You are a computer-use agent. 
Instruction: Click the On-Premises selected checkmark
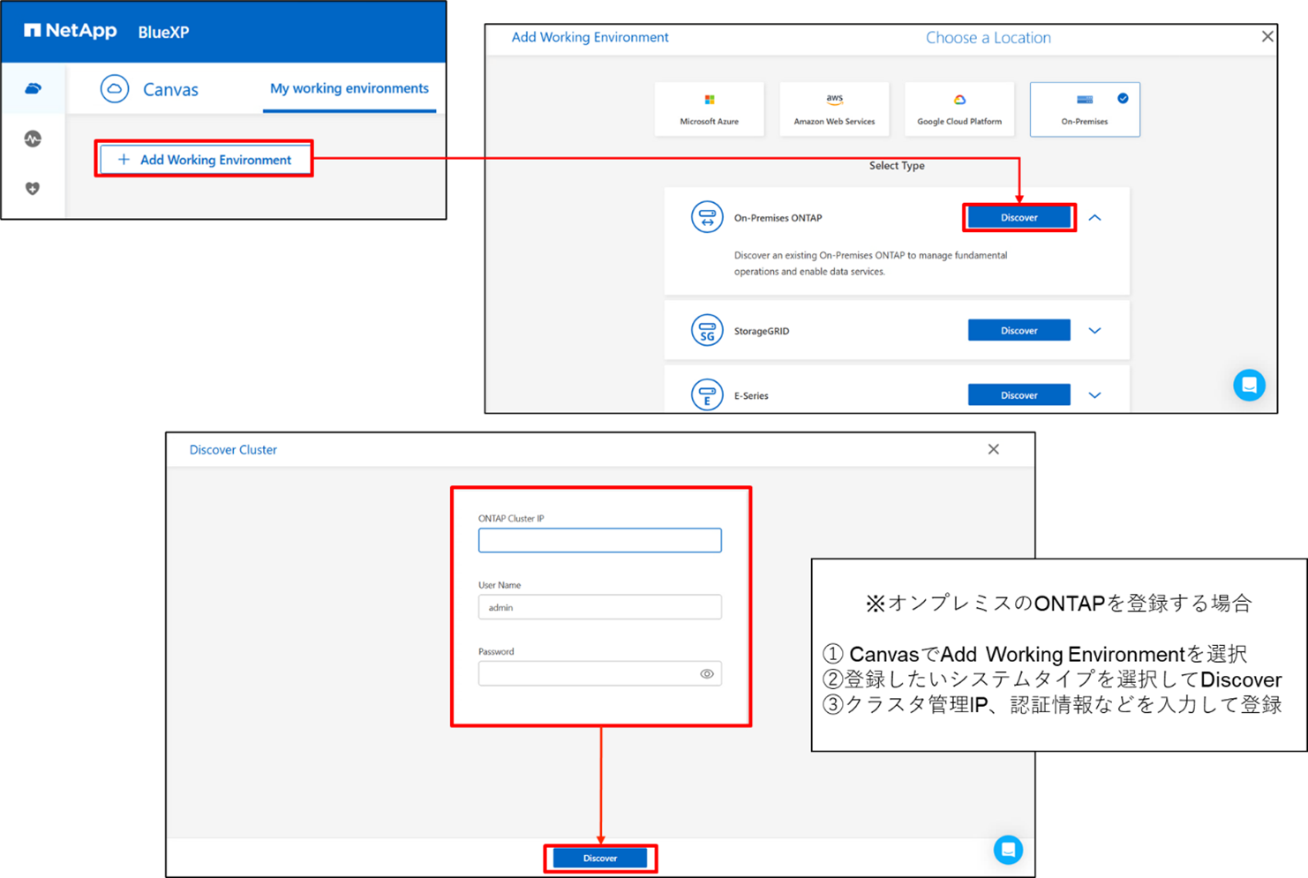(x=1123, y=98)
